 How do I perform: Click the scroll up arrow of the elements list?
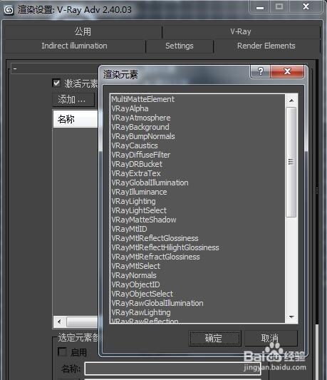291,101
